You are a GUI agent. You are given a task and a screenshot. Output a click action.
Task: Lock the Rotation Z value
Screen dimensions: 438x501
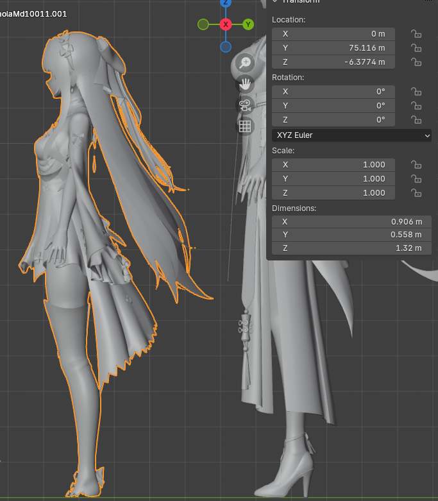pos(416,120)
